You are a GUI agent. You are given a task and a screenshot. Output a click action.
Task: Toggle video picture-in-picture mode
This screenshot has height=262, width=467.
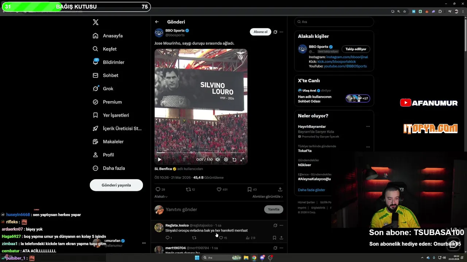point(234,159)
